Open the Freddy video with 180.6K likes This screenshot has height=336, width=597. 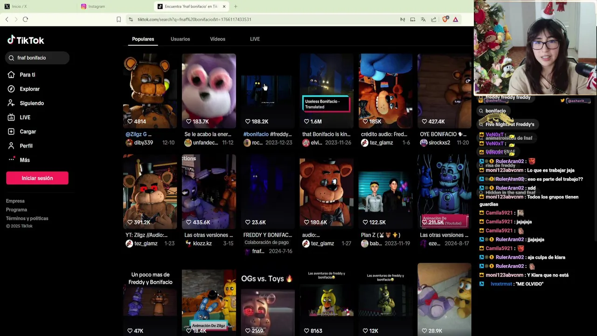point(326,192)
